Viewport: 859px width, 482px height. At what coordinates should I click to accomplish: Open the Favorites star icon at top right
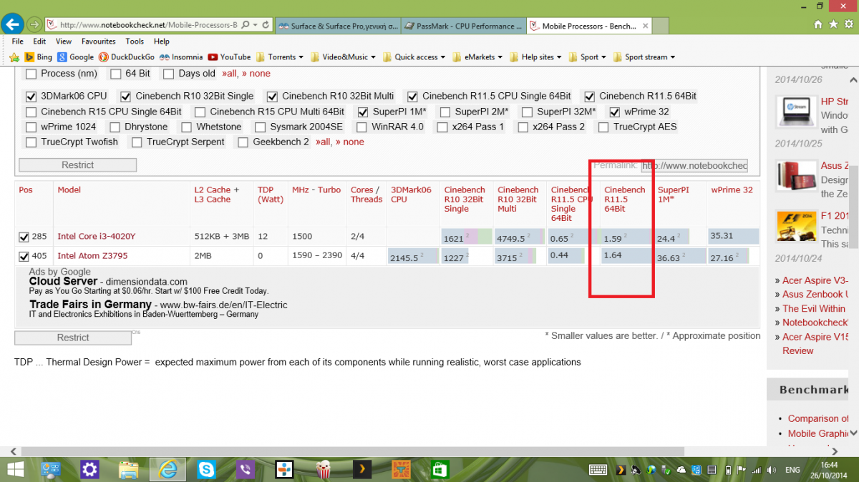[x=833, y=24]
